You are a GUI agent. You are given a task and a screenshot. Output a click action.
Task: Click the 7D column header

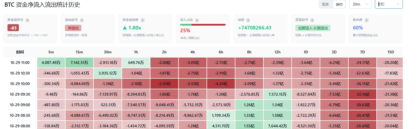362,52
